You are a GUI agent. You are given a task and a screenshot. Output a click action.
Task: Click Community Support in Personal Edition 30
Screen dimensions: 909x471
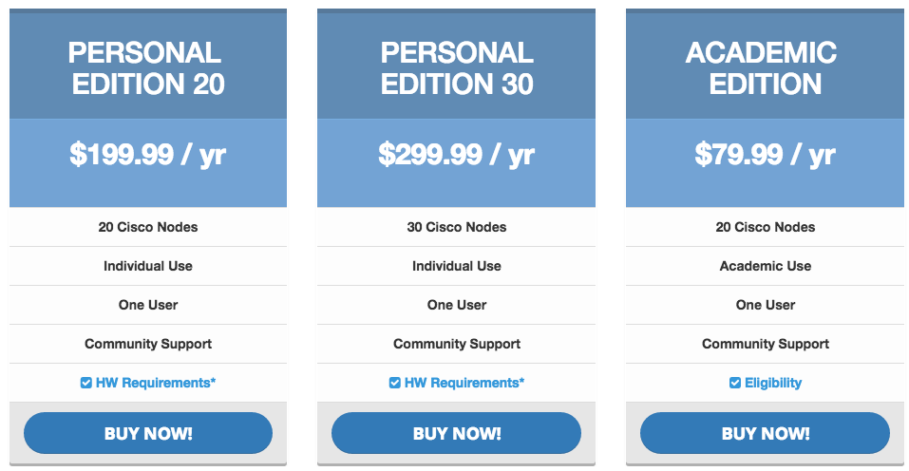[457, 344]
